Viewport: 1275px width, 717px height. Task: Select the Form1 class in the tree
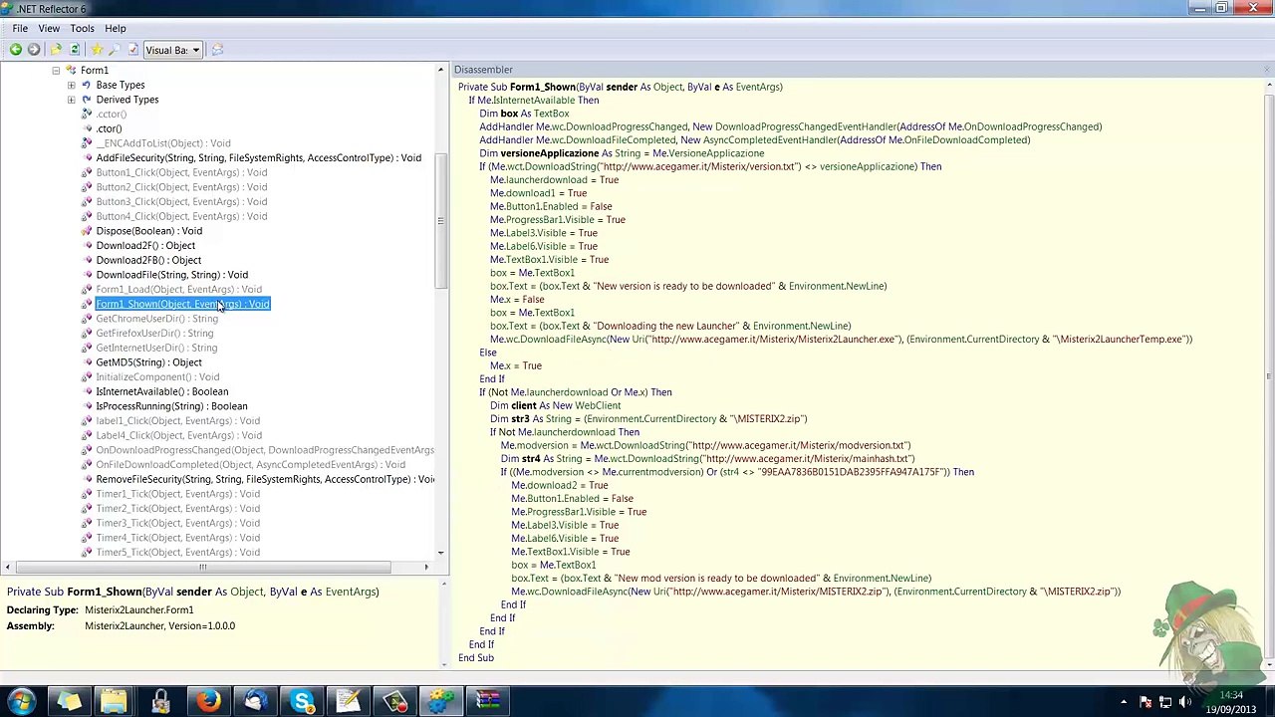tap(95, 71)
